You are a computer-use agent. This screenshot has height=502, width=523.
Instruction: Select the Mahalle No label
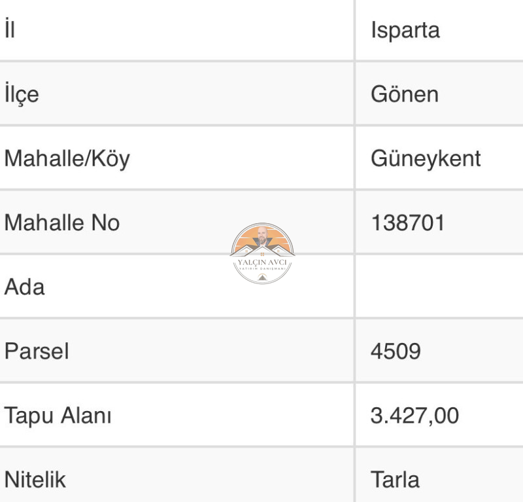[62, 223]
